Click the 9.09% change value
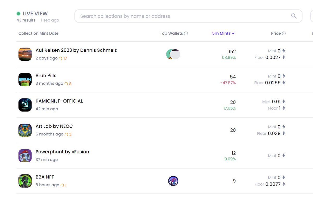This screenshot has height=197, width=313. (230, 159)
